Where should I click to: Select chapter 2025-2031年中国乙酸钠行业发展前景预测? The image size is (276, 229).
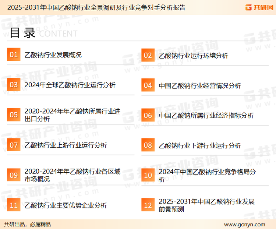[x=207, y=205]
